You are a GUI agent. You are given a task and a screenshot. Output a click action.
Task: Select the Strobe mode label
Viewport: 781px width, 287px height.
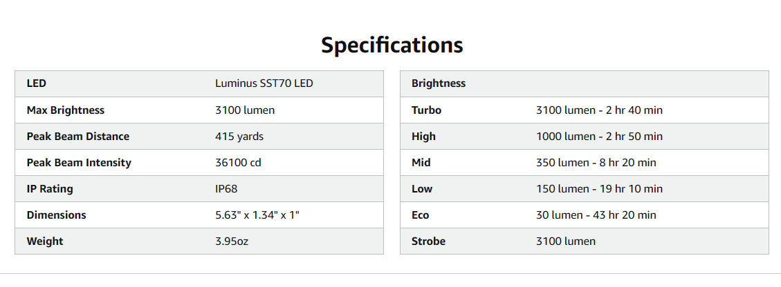428,241
